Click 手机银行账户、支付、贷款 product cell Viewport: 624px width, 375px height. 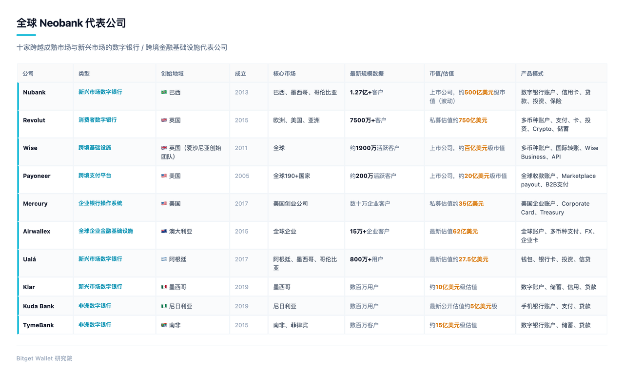tap(556, 306)
